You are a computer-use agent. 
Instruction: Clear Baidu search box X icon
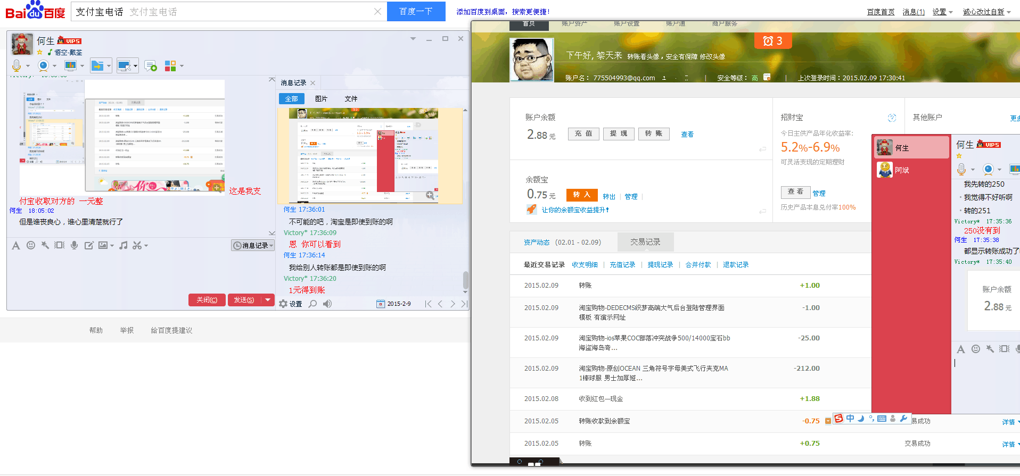point(377,11)
